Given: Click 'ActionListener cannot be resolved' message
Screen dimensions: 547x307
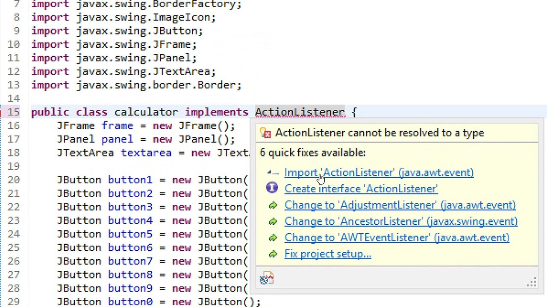Looking at the screenshot, I should point(379,133).
